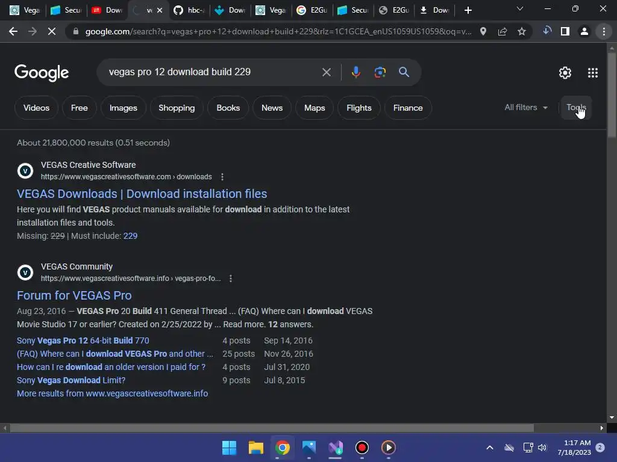
Task: Show hidden system tray icons
Action: point(490,448)
